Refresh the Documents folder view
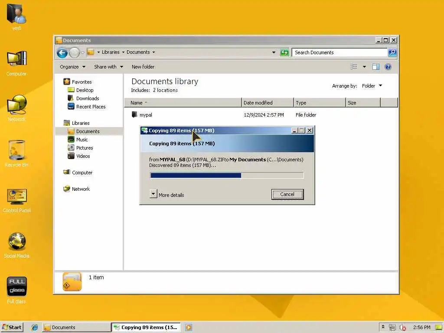Viewport: 444px width, 333px height. [x=284, y=52]
